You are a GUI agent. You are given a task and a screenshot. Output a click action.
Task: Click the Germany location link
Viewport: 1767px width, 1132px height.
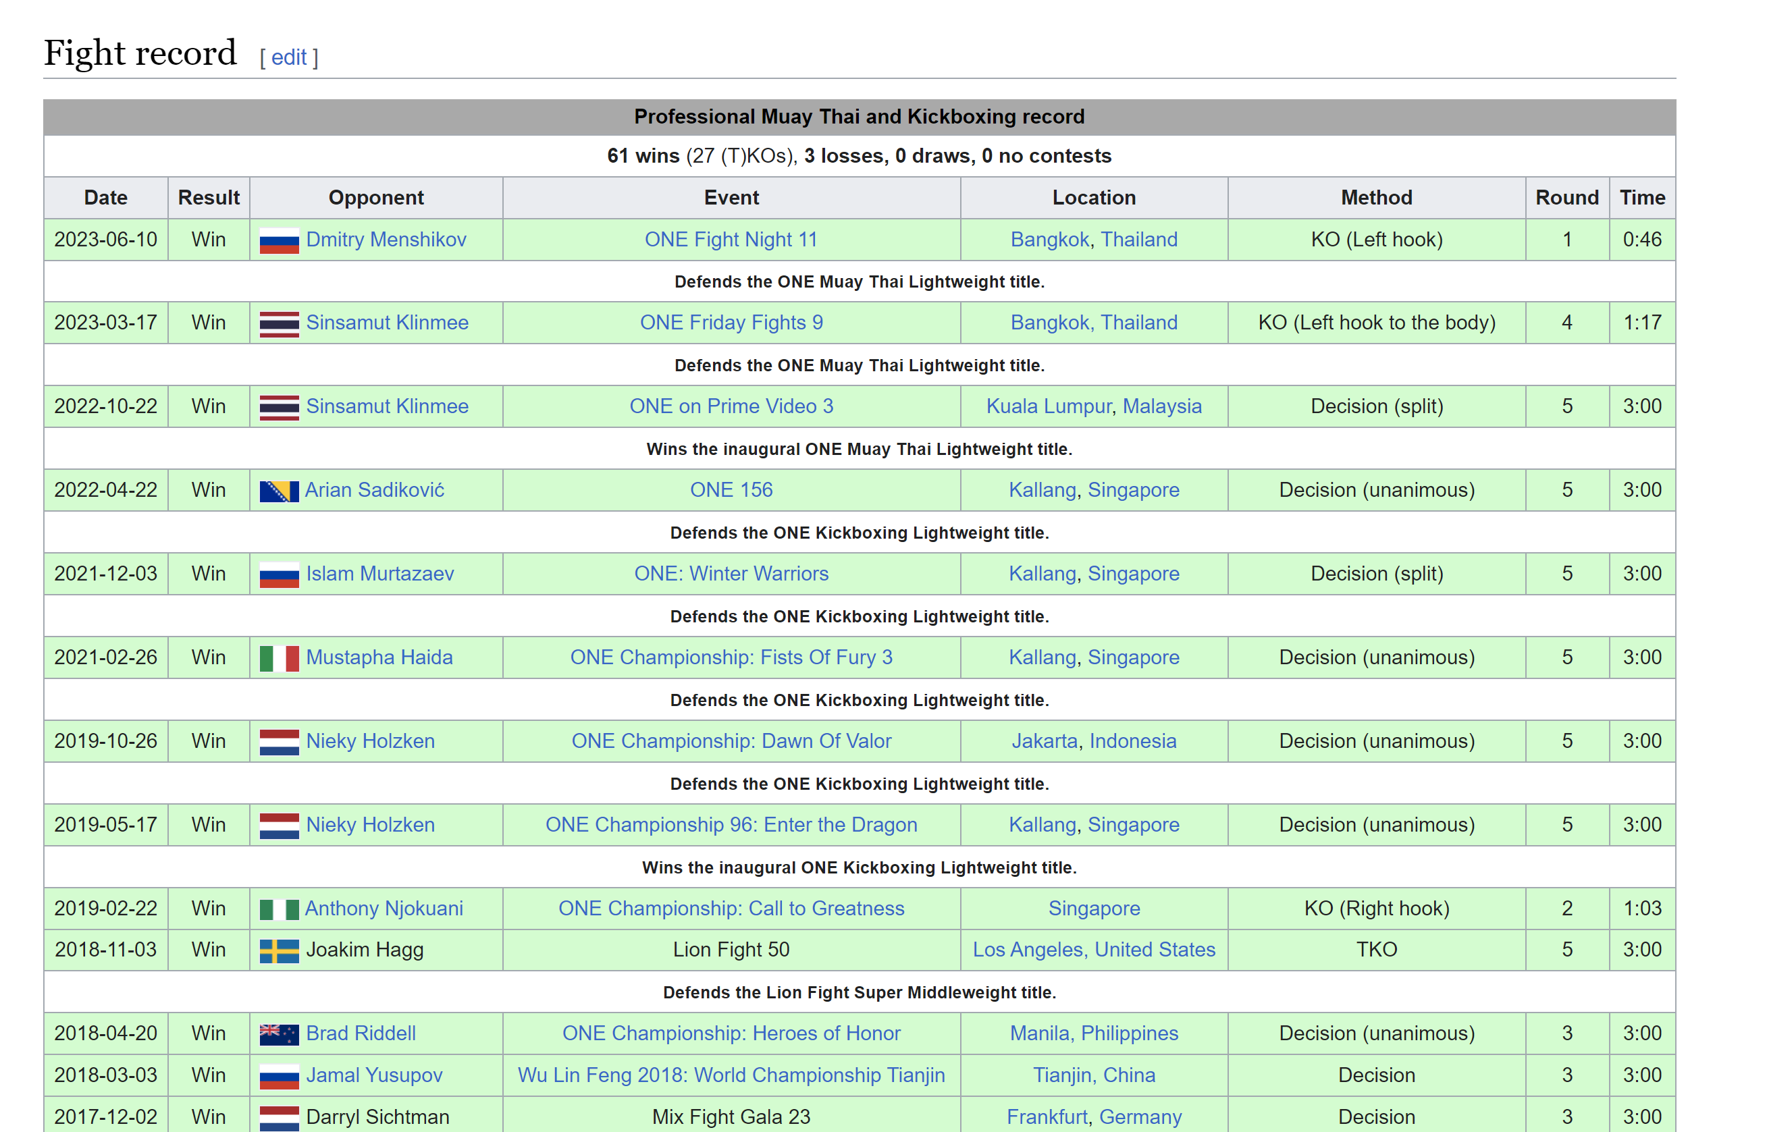(x=1140, y=1118)
